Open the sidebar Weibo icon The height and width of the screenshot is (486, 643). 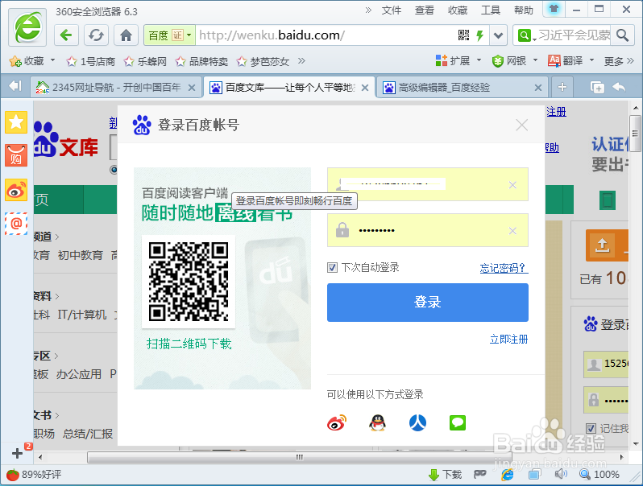16,190
